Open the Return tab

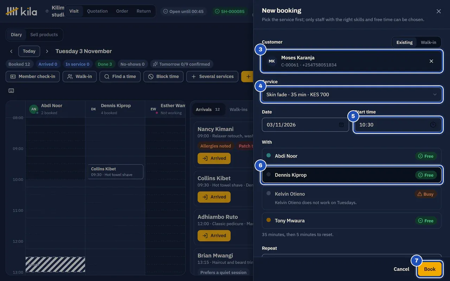(143, 11)
